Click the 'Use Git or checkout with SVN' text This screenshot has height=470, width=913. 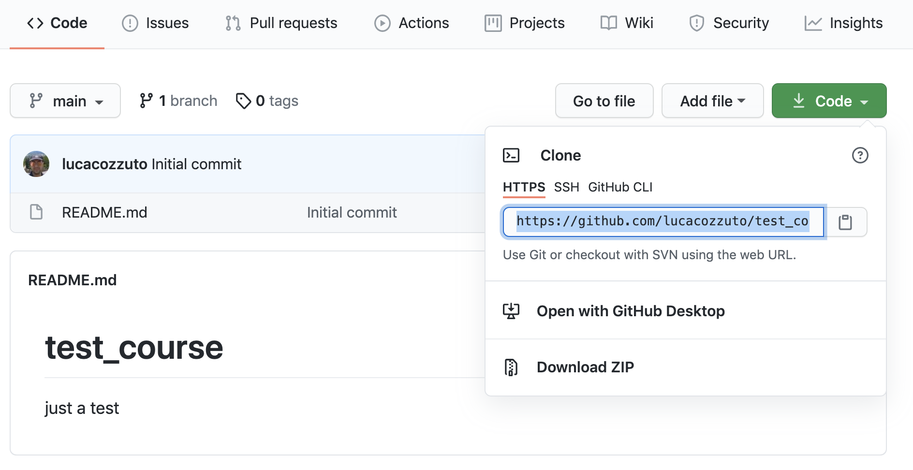[x=649, y=255]
